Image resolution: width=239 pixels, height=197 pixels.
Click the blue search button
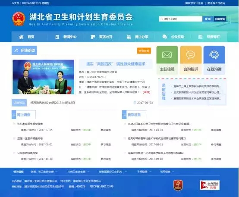click(x=208, y=19)
